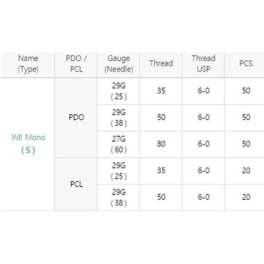Screen dimensions: 264x264
Task: Click 29G (38) gauge in the PCL group
Action: tap(118, 197)
